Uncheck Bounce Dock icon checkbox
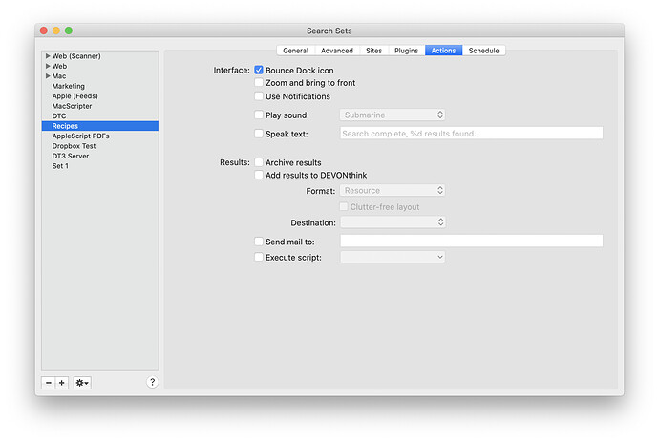 click(259, 71)
